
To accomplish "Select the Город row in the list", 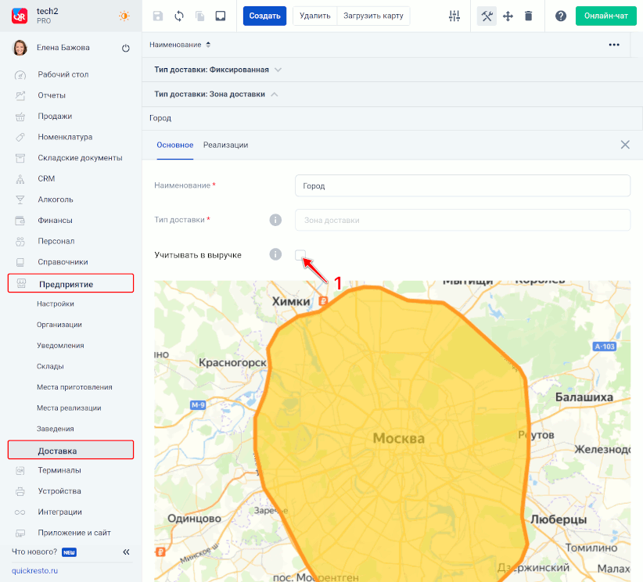I will (393, 118).
